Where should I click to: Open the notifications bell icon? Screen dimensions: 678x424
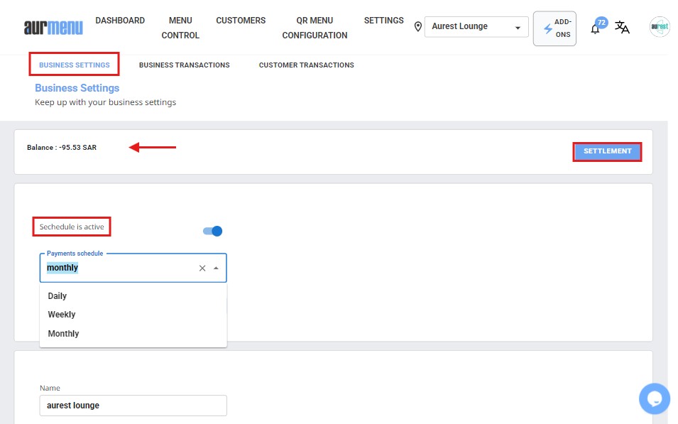click(x=596, y=28)
